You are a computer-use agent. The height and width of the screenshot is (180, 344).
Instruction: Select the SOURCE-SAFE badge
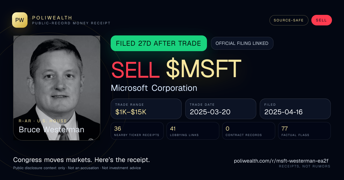289,20
